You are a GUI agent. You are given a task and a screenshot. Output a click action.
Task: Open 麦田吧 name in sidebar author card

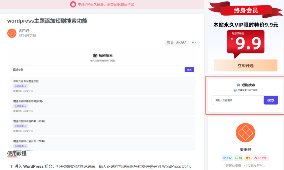tap(245, 150)
